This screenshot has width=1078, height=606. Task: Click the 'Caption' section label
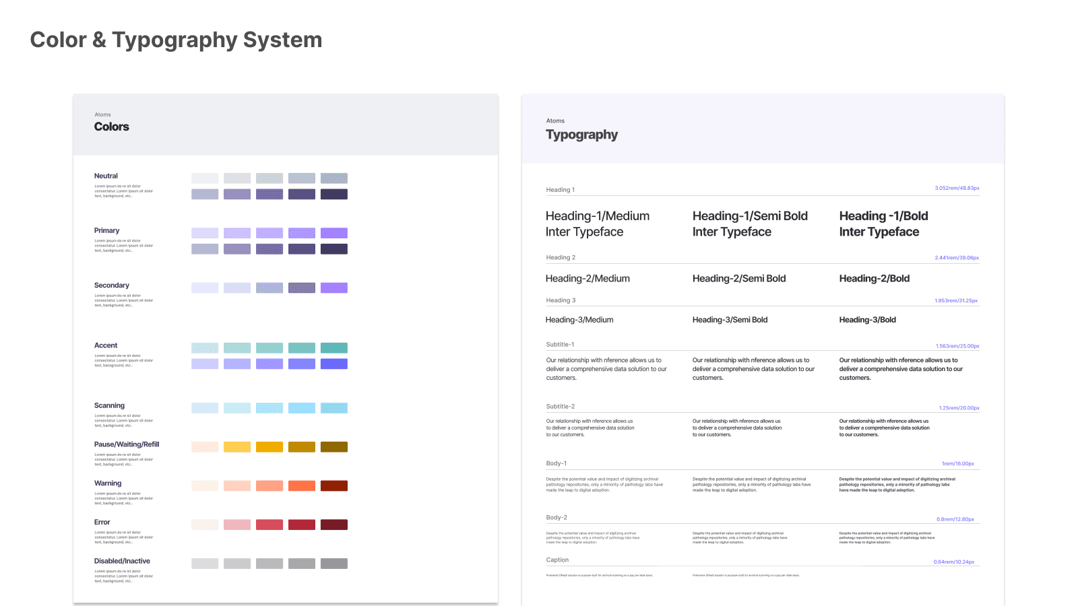tap(557, 560)
